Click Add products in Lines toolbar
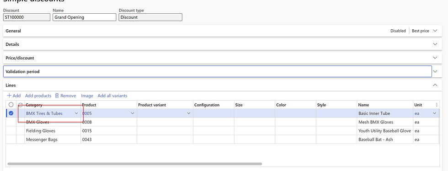The height and width of the screenshot is (171, 448). coord(38,96)
